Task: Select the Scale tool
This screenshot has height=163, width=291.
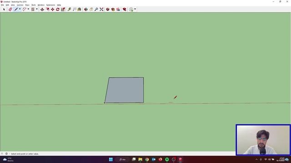Action: tap(63, 9)
